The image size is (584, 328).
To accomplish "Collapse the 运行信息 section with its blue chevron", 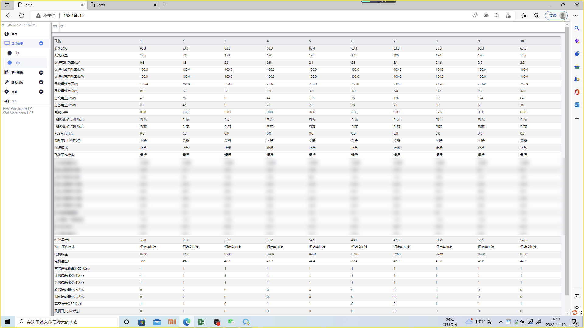I will click(x=41, y=43).
